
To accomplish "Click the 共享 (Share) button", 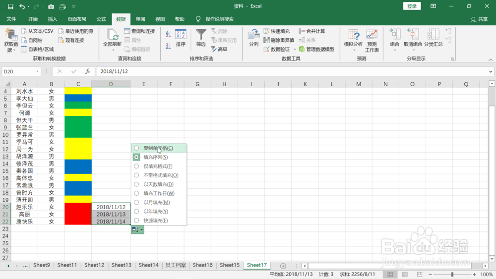I will [479, 19].
